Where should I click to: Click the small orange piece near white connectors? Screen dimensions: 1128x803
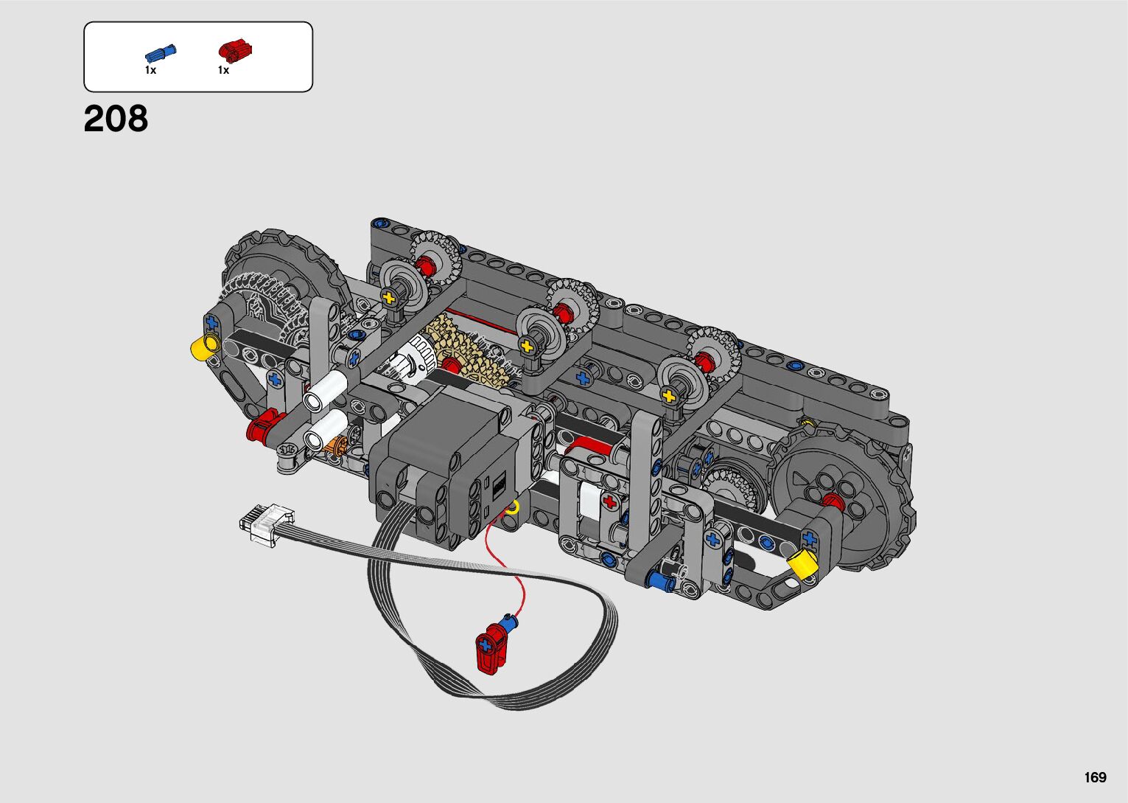pyautogui.click(x=340, y=444)
